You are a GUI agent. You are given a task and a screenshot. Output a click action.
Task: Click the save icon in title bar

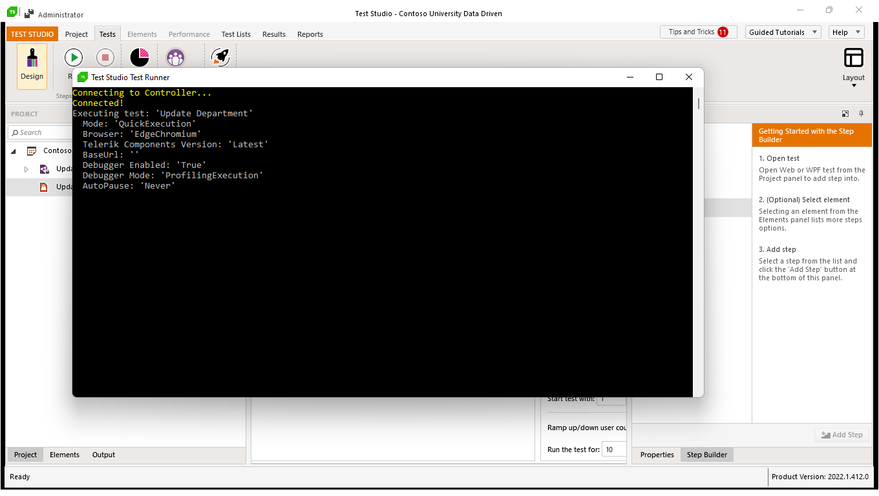pos(28,13)
